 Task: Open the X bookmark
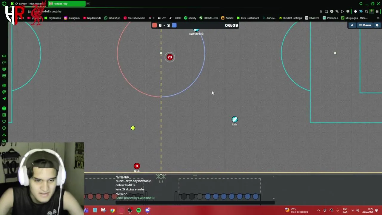(x=152, y=18)
